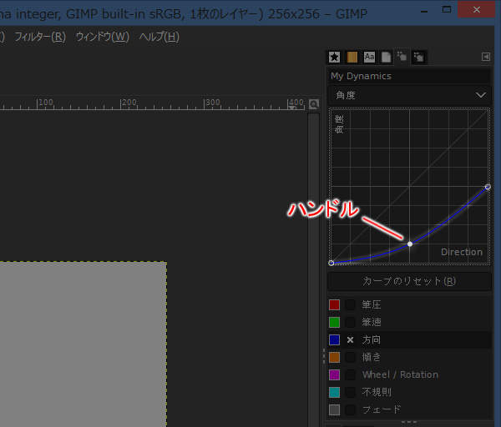Expand the 角度 output dropdown

click(x=408, y=95)
